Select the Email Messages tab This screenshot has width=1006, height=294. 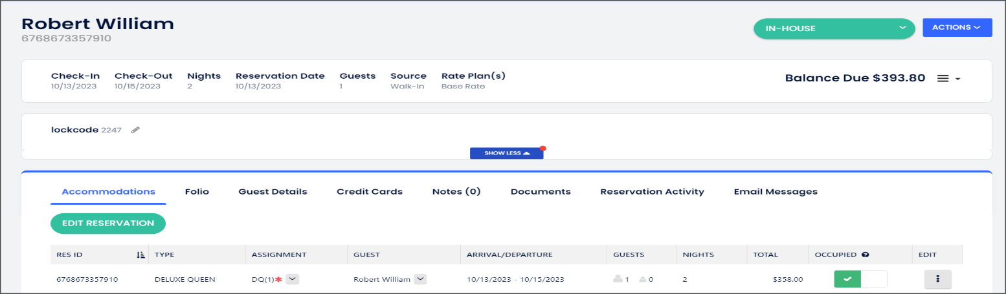(775, 192)
